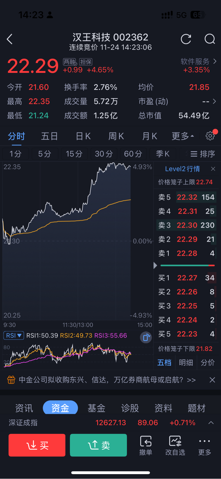Viewport: 221px width, 479px height.
Task: Open the search magnifier icon
Action: [x=210, y=39]
